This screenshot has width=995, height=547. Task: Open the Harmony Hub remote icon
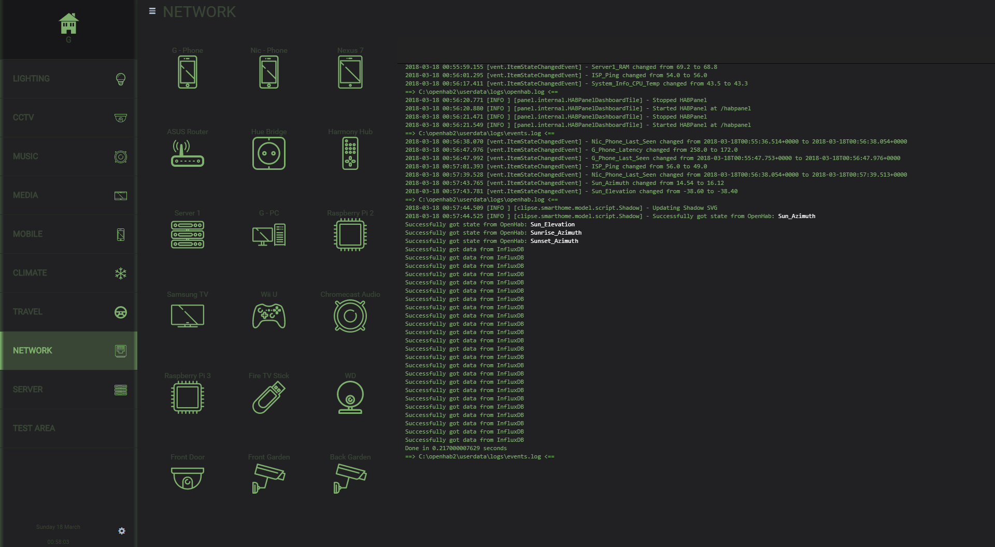[350, 153]
